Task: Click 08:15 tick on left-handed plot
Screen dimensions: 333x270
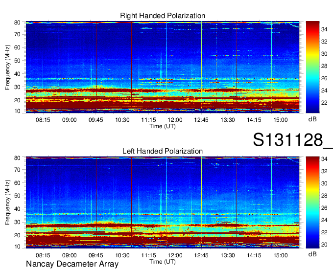Action: [x=43, y=255]
